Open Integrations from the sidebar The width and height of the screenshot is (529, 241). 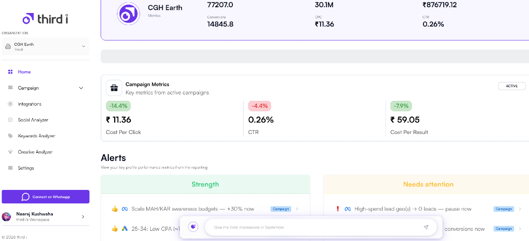coord(29,104)
